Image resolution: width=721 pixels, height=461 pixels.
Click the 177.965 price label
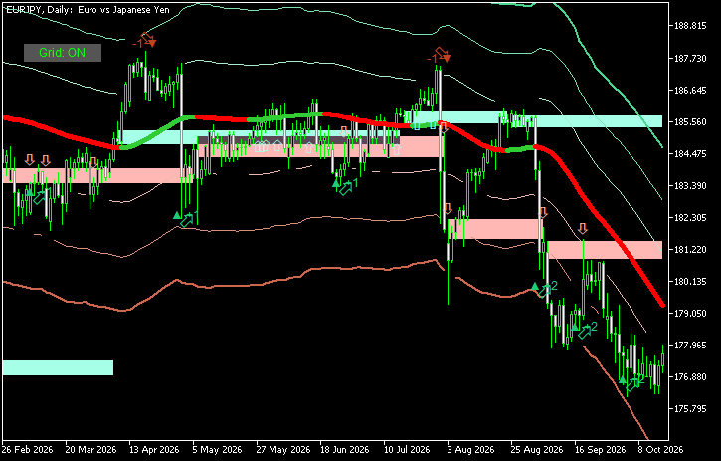coord(690,345)
